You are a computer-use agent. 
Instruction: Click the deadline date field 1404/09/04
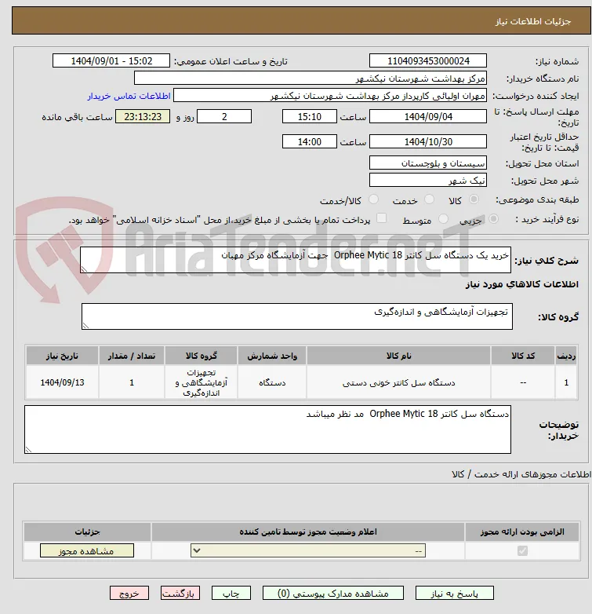[428, 117]
